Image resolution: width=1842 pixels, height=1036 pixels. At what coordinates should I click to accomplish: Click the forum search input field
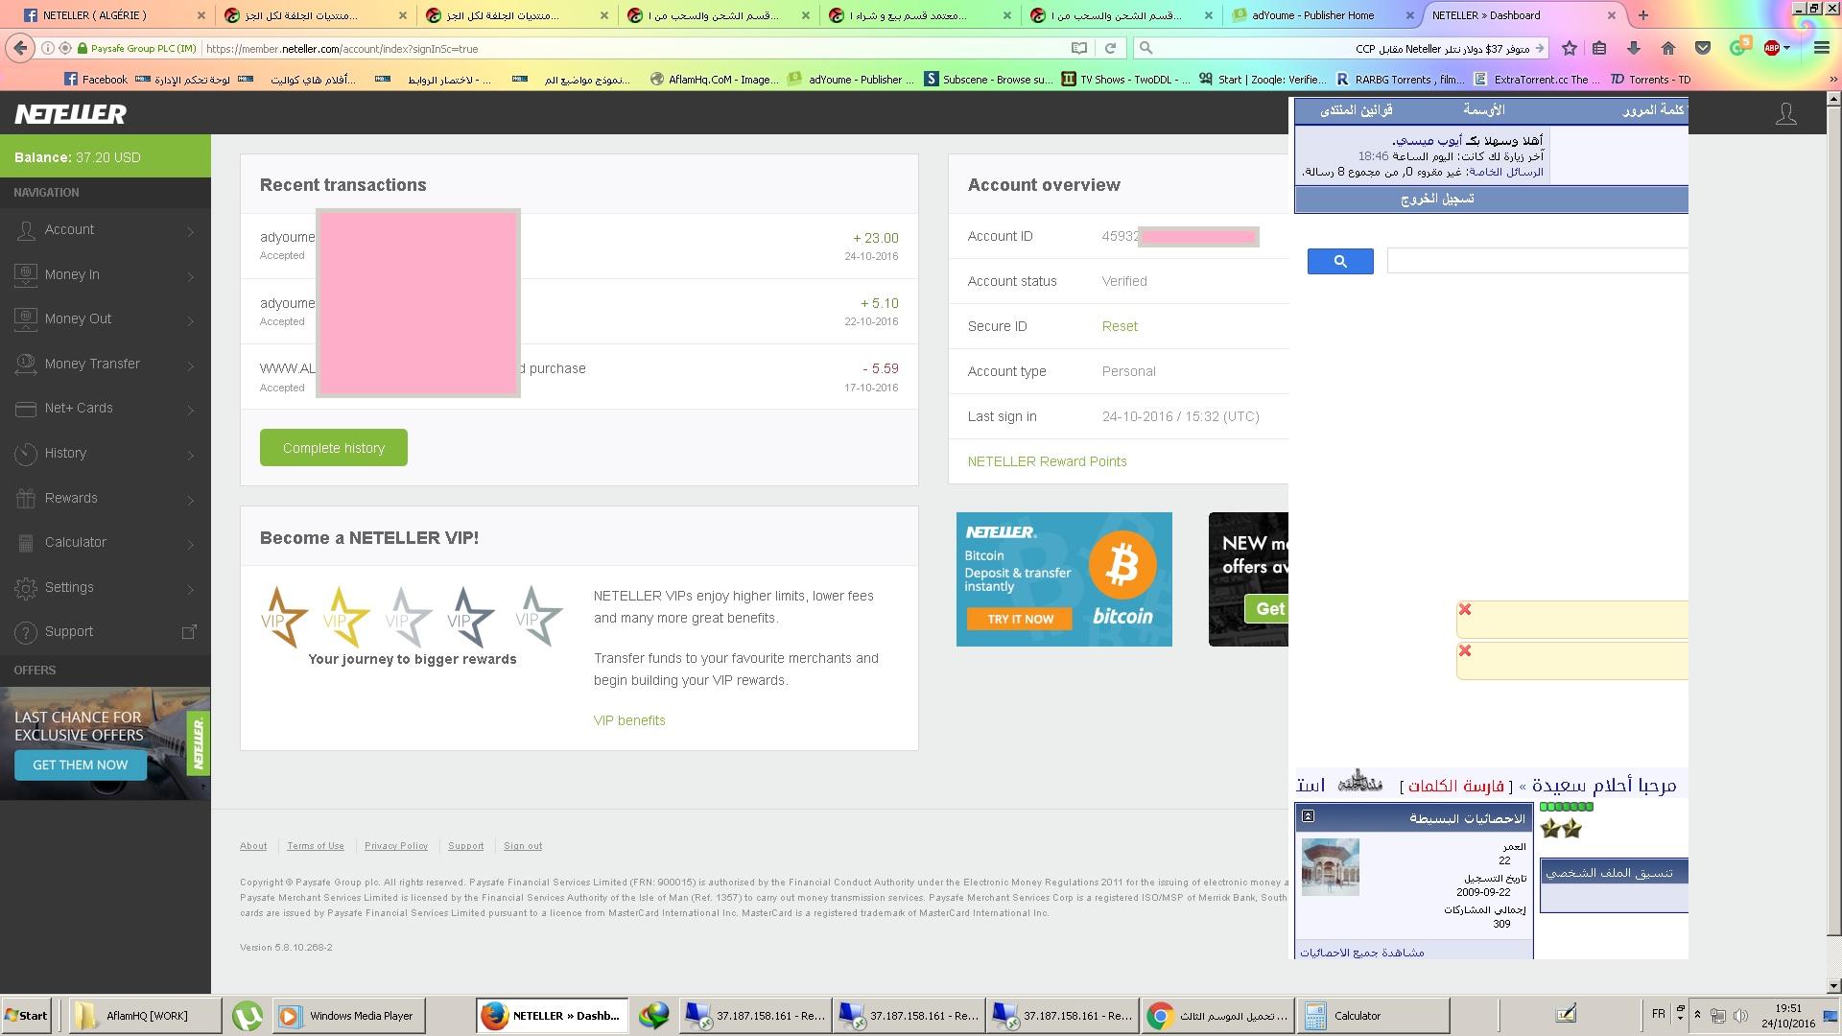coord(1537,261)
